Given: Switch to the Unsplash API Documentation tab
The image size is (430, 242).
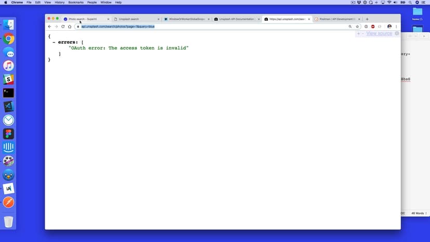Looking at the screenshot, I should [236, 19].
